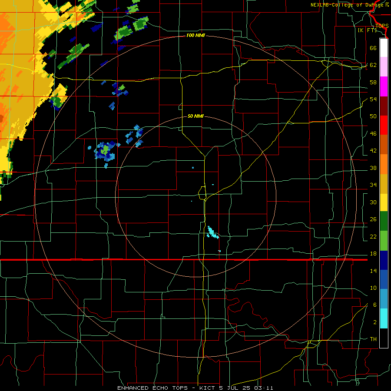The width and height of the screenshot is (391, 391).
Task: Click the 'NEXLAB-College of DuPage' credit text
Action: pos(348,5)
